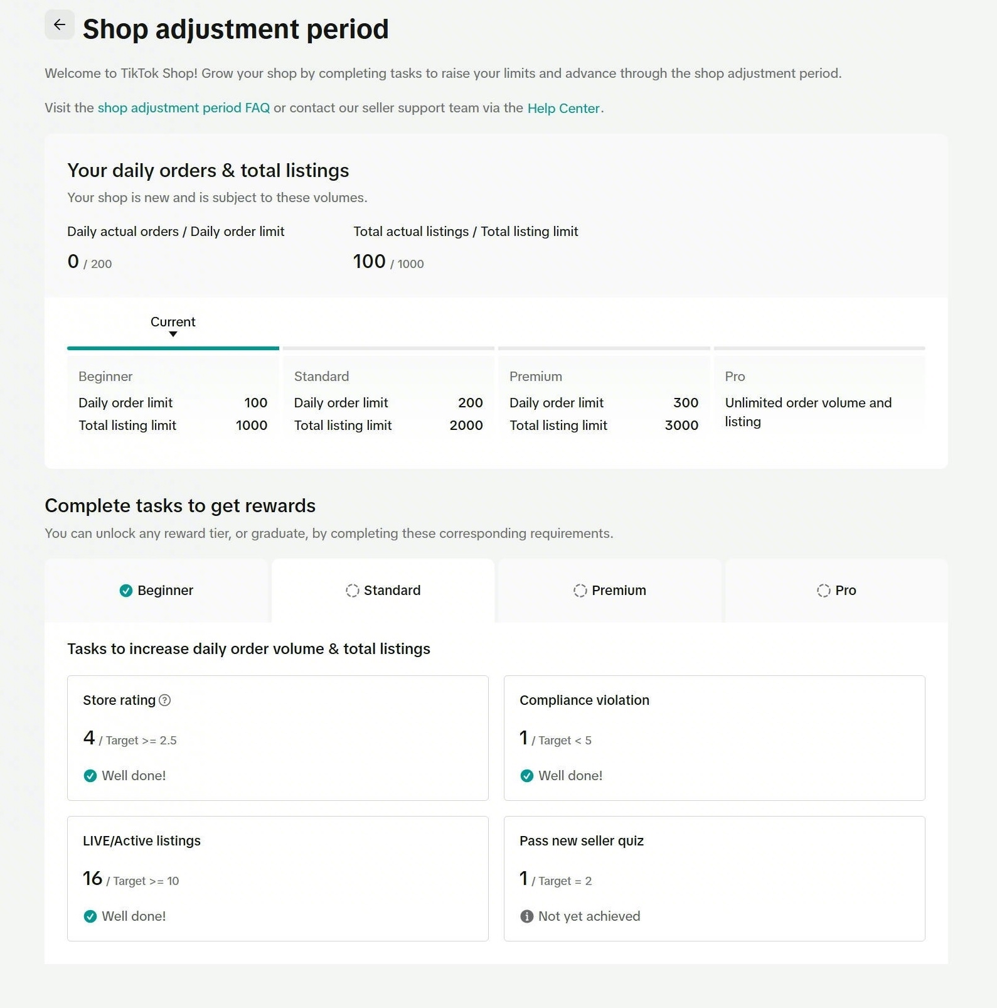The height and width of the screenshot is (1008, 997).
Task: Click the Current tier marker arrow
Action: coord(173,335)
